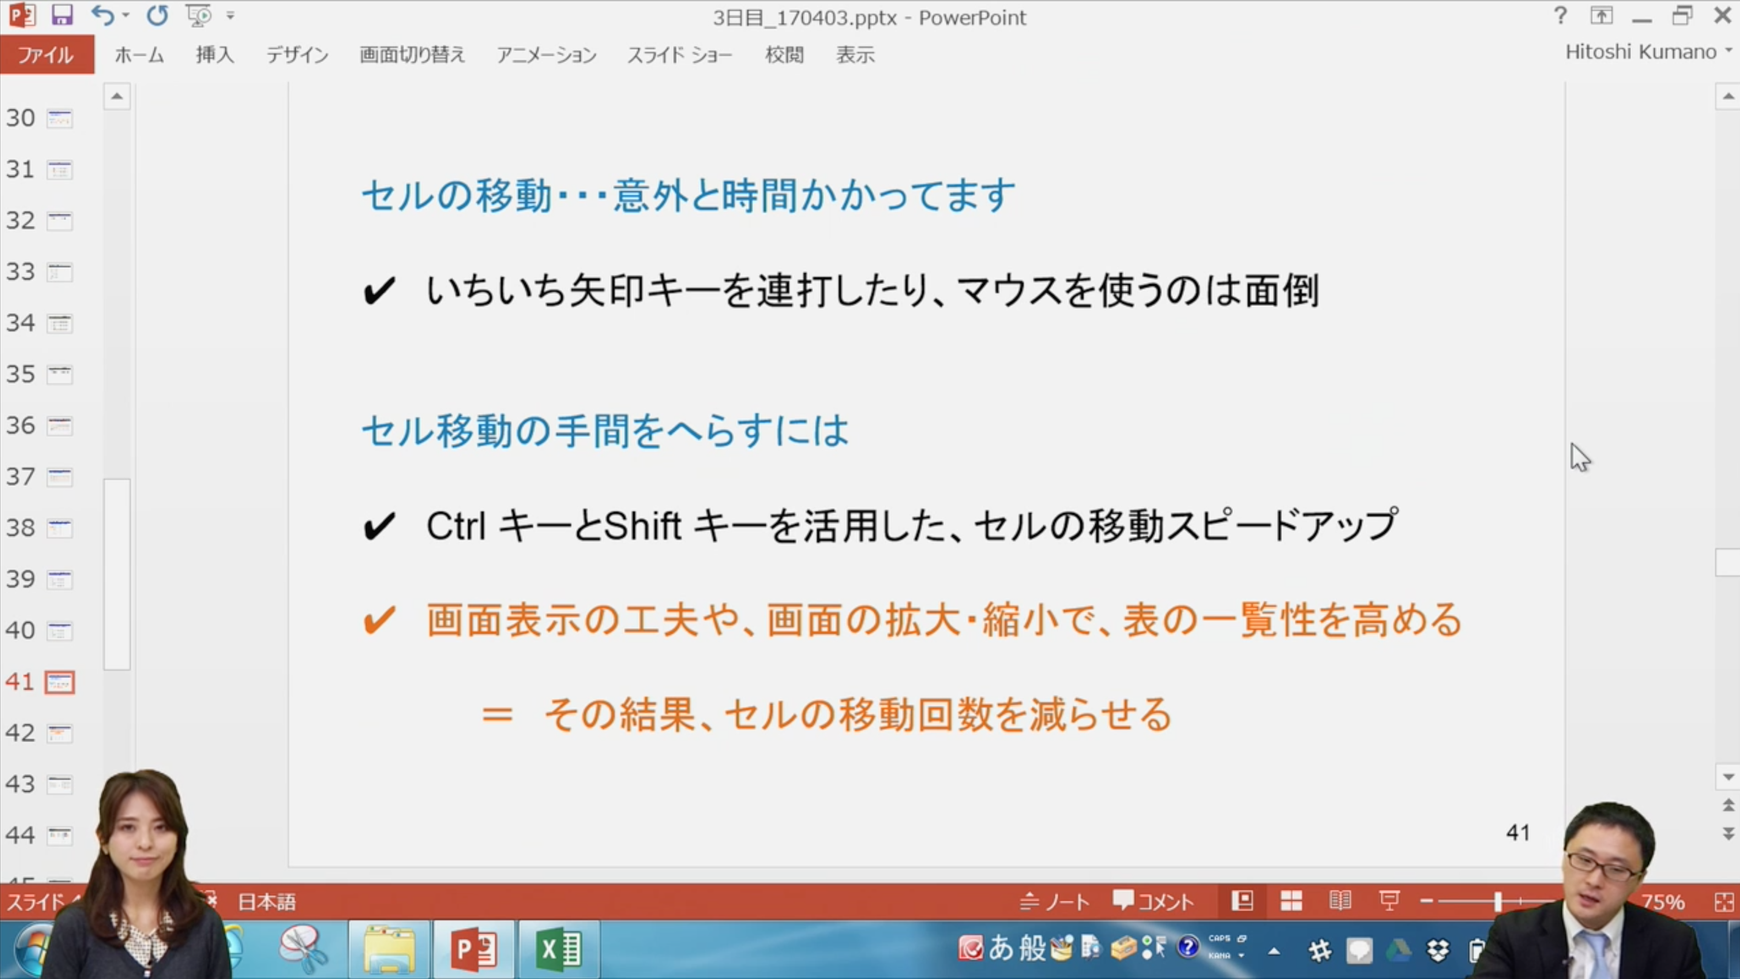This screenshot has width=1740, height=979.
Task: Select slide 44 thumbnail
Action: pyautogui.click(x=59, y=836)
